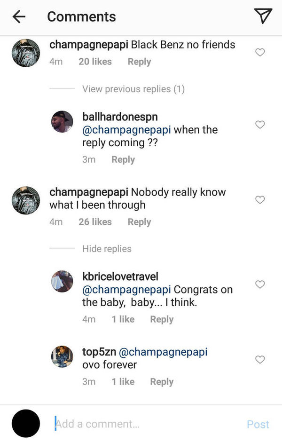
Task: View the 26 likes list
Action: [95, 222]
